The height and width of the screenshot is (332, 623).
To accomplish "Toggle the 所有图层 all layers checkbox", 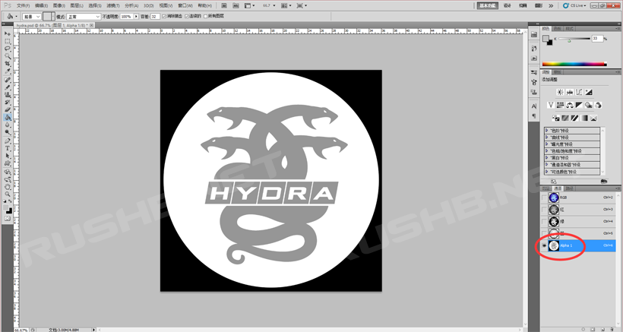I will (x=204, y=16).
